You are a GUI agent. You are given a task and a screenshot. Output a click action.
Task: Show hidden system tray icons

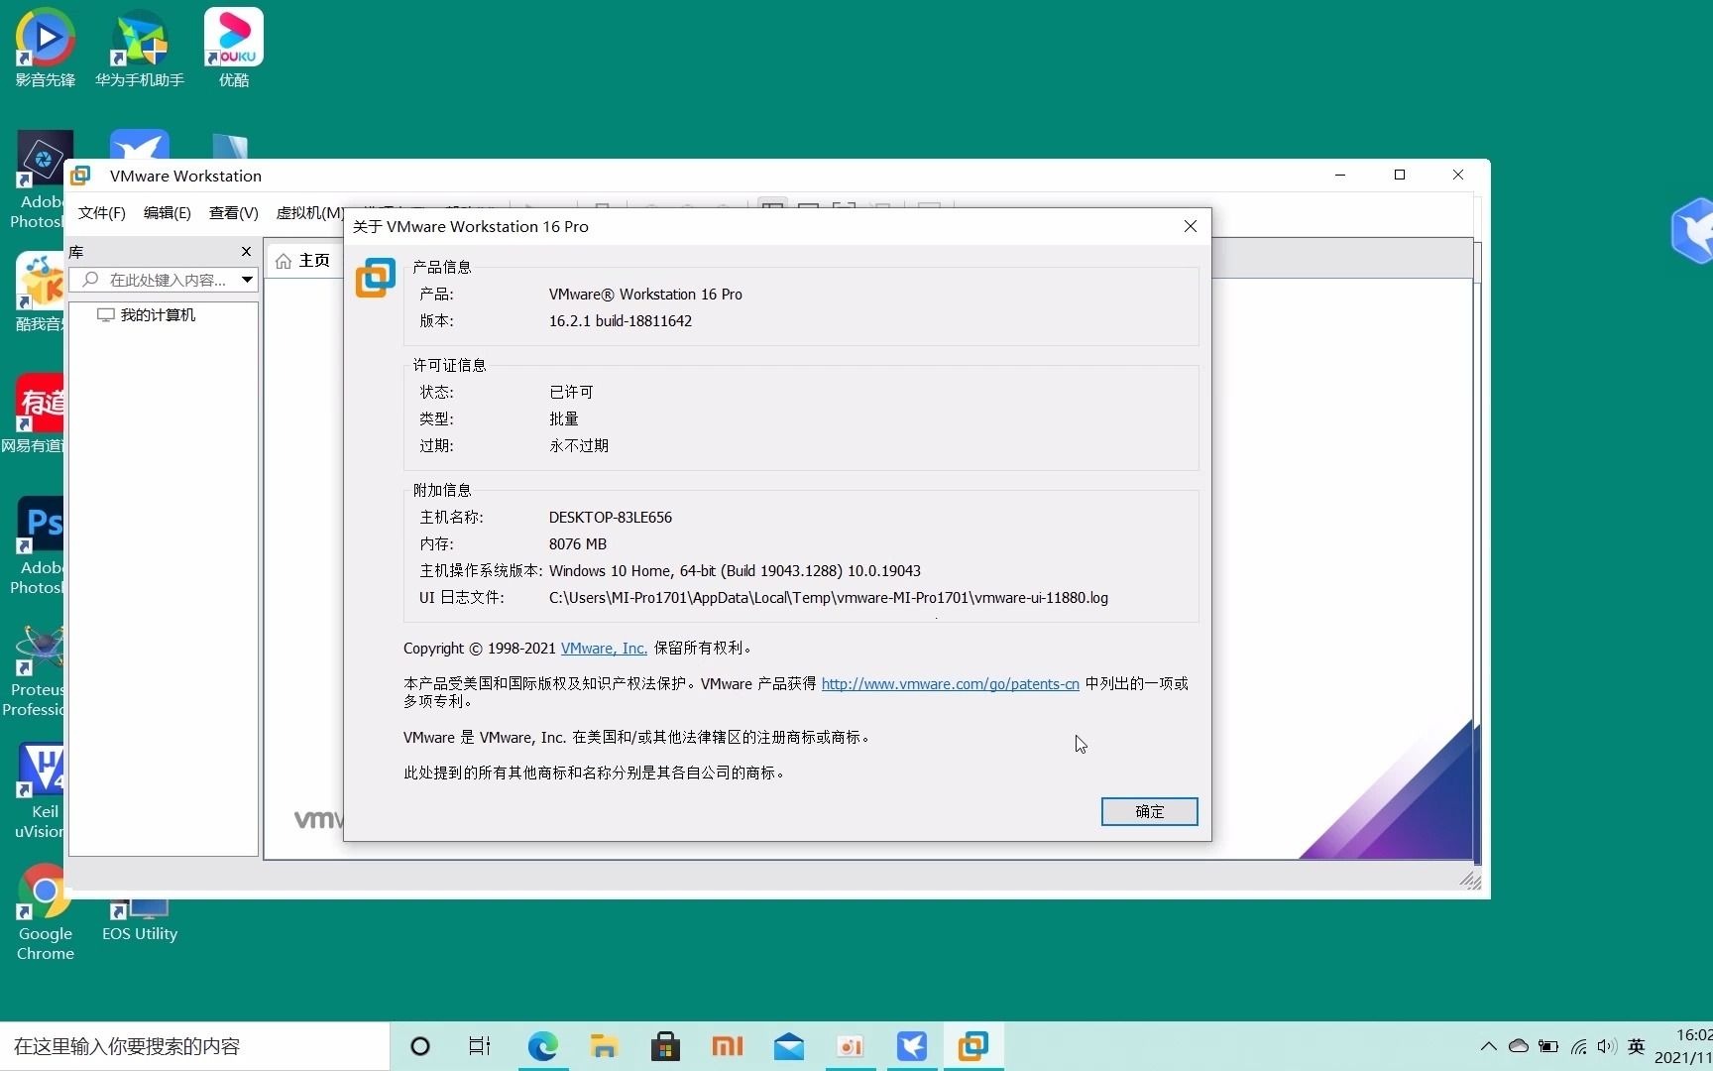[1488, 1046]
